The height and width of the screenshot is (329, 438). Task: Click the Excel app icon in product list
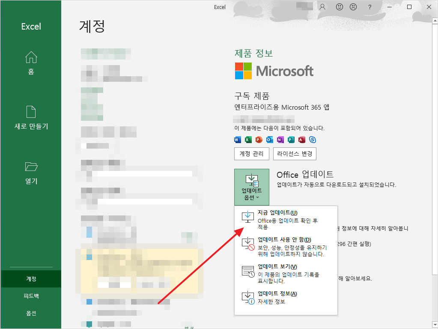pos(248,140)
